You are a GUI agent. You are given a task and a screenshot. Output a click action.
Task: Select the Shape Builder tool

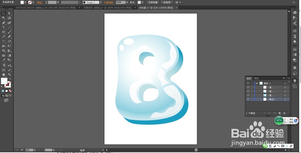[x=4, y=51]
